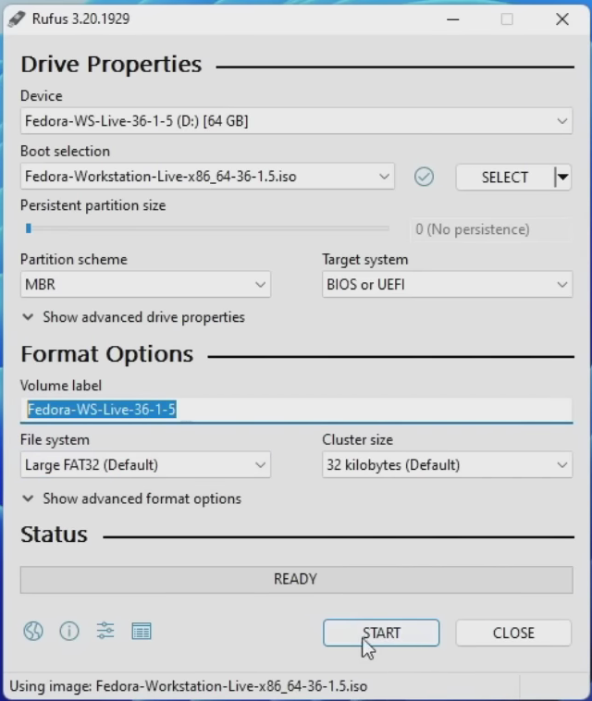
Task: Open the Device dropdown
Action: pyautogui.click(x=296, y=121)
